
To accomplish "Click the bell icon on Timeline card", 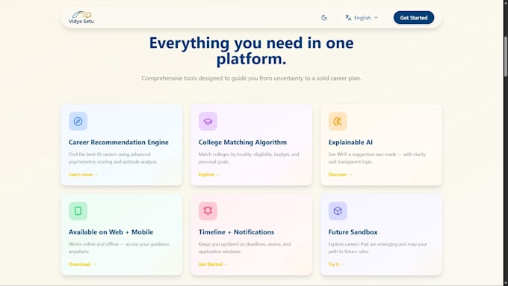I will [208, 211].
